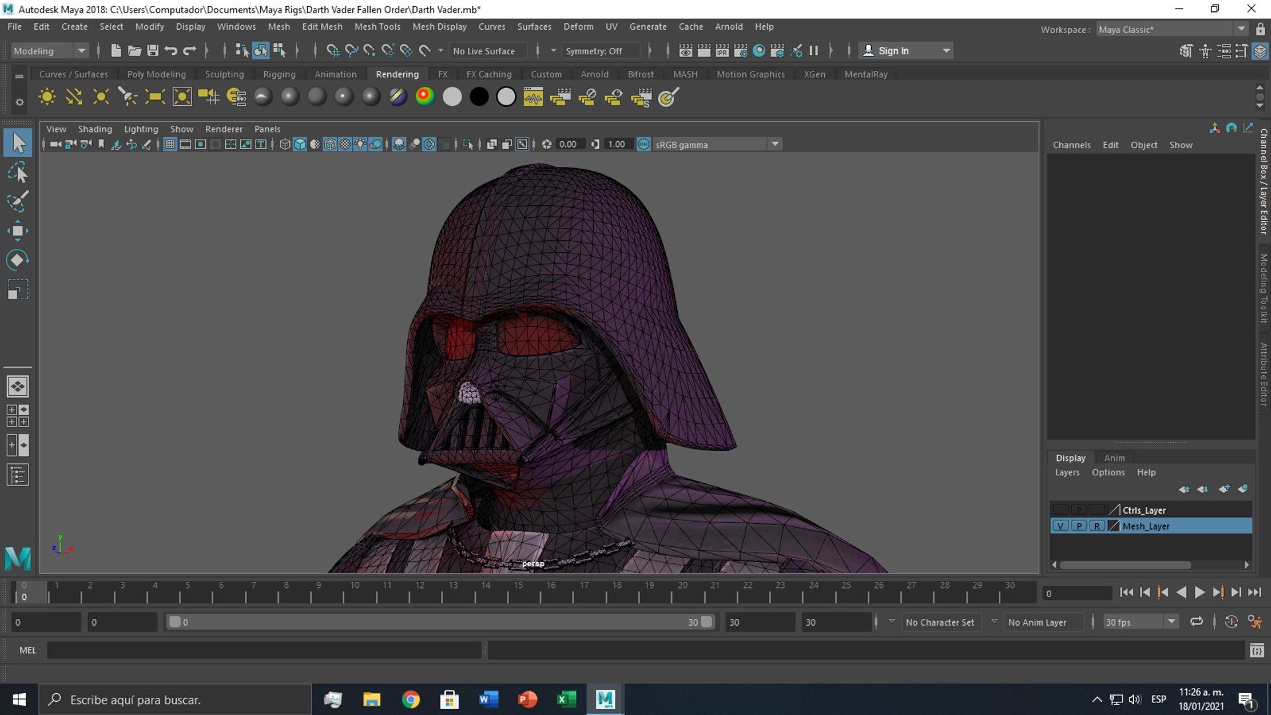Open the 30 fps frame rate dropdown
This screenshot has width=1271, height=715.
point(1141,622)
